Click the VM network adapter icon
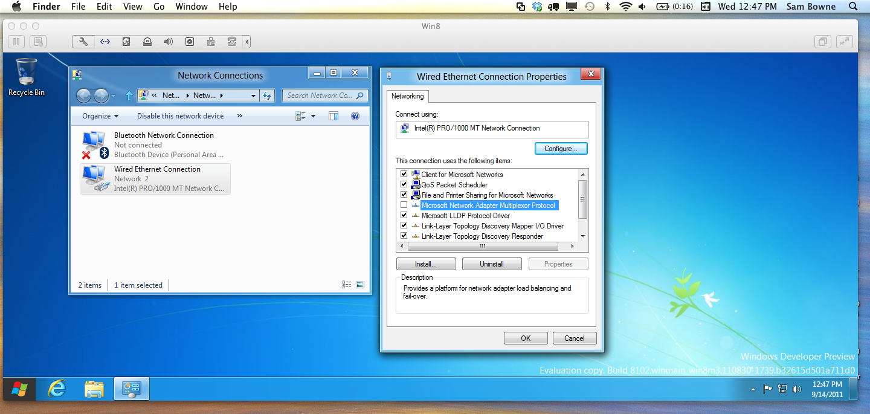The image size is (870, 414). click(105, 42)
